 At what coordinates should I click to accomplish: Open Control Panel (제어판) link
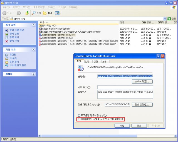click(13, 55)
